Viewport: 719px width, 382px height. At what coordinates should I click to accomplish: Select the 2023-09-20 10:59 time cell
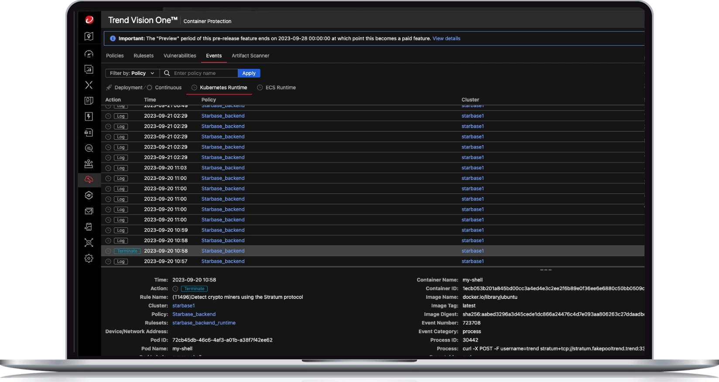[x=166, y=230]
